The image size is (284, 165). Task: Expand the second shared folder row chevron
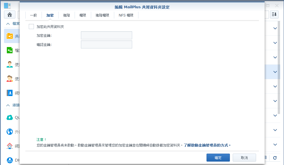275,43
